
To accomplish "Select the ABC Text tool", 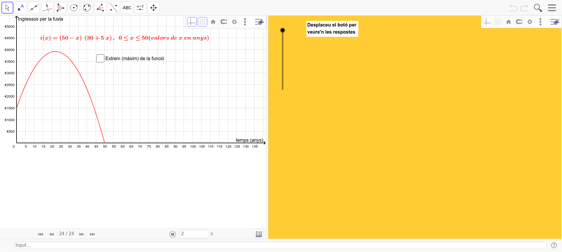I will pos(127,8).
